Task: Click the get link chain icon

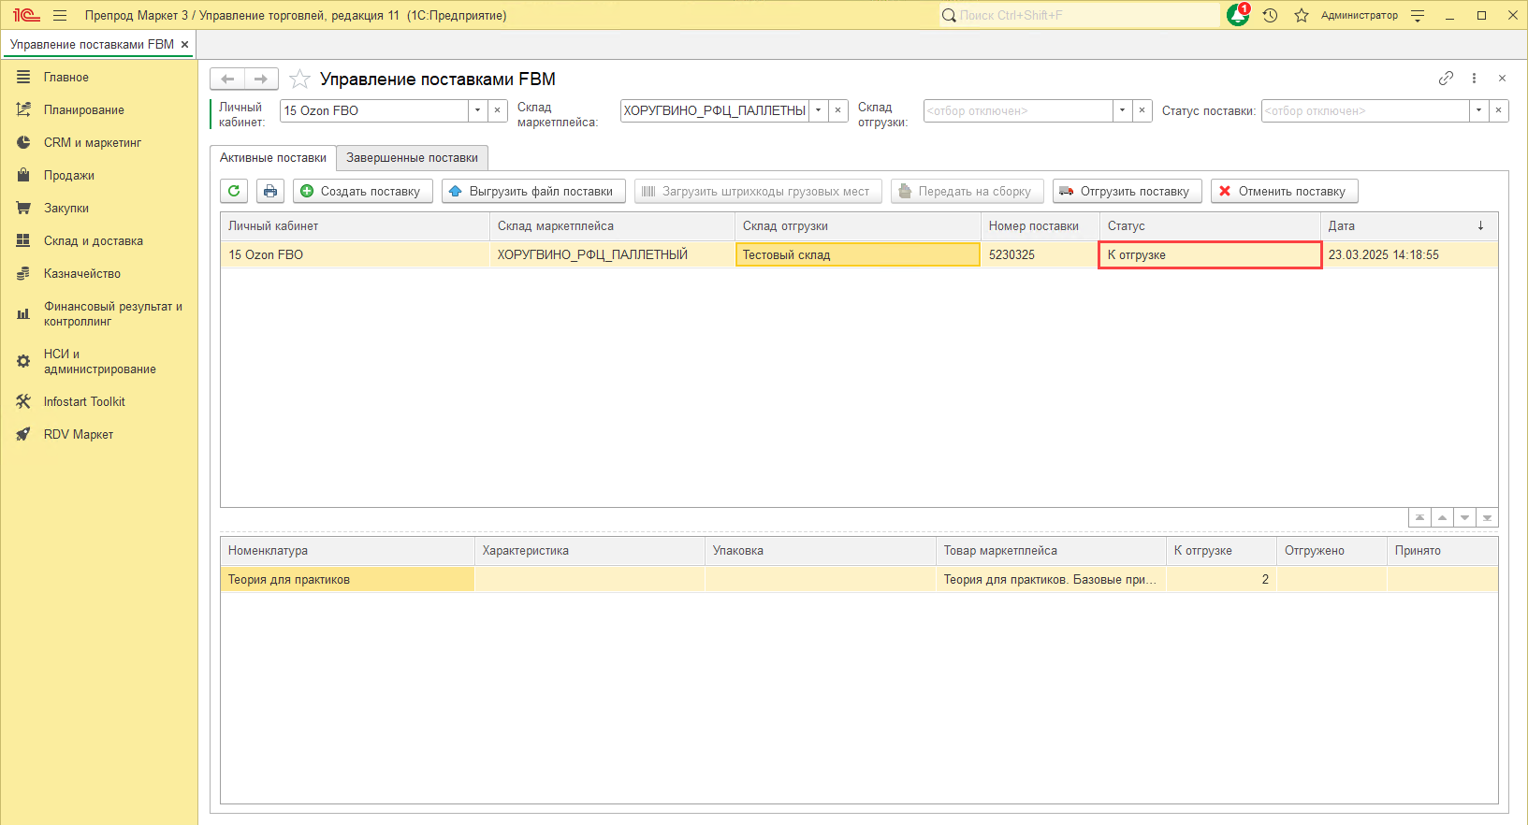Action: tap(1446, 79)
